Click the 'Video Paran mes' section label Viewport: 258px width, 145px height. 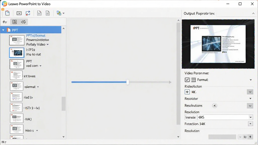(x=197, y=73)
